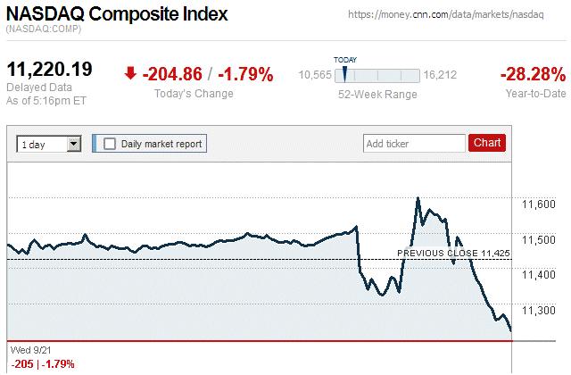Click the PREVIOUS CLOSE 11,425 label
Screen dimensions: 571x375
click(x=453, y=254)
